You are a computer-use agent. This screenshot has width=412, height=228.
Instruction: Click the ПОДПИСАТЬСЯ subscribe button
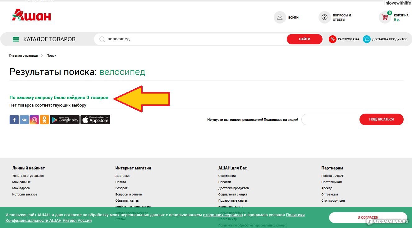coord(381,119)
